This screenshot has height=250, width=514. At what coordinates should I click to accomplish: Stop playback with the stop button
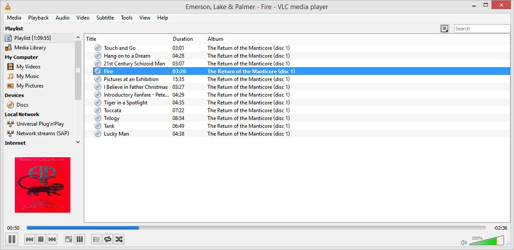pyautogui.click(x=41, y=239)
